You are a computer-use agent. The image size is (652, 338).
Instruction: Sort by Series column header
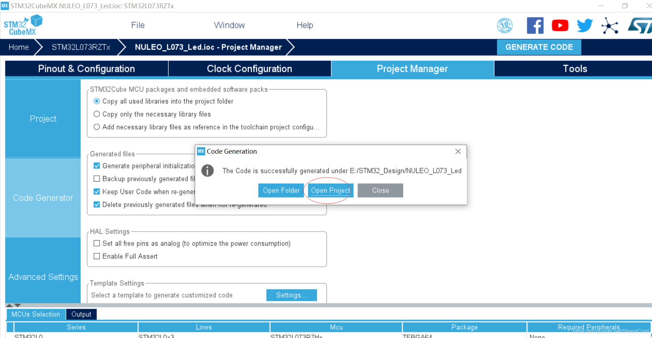tap(76, 327)
